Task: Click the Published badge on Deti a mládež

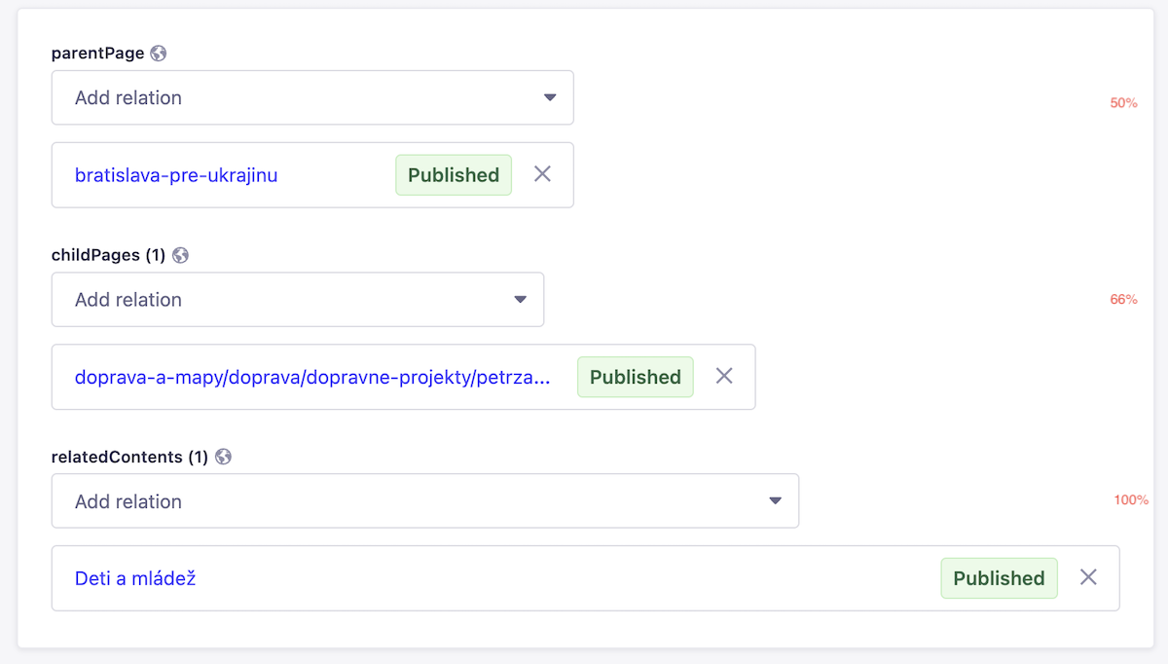Action: click(x=999, y=577)
